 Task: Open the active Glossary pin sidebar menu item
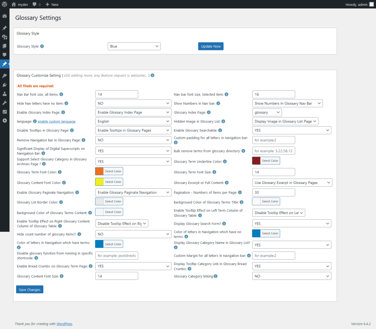(4, 64)
